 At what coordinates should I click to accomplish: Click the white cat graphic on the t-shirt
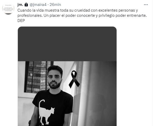[x=46, y=112]
